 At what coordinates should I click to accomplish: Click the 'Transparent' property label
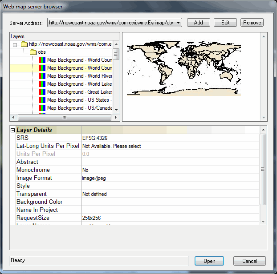(32, 194)
